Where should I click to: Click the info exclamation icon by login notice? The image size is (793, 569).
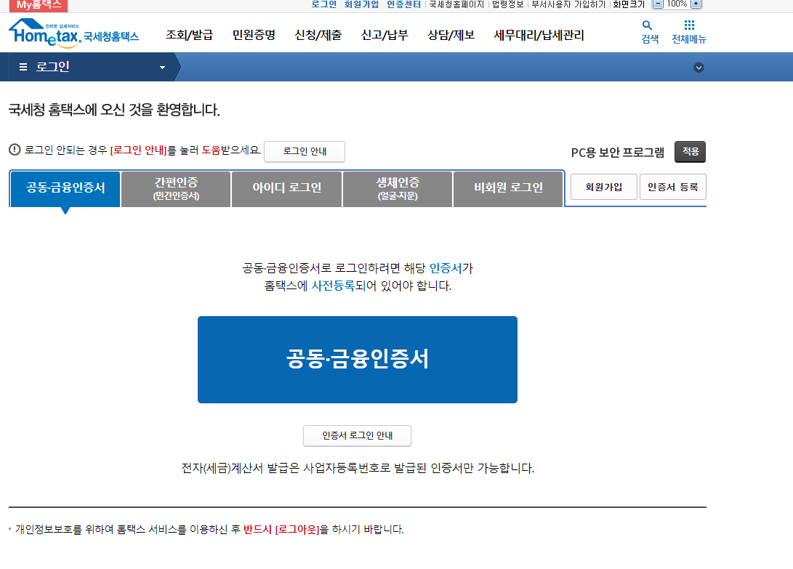coord(15,150)
